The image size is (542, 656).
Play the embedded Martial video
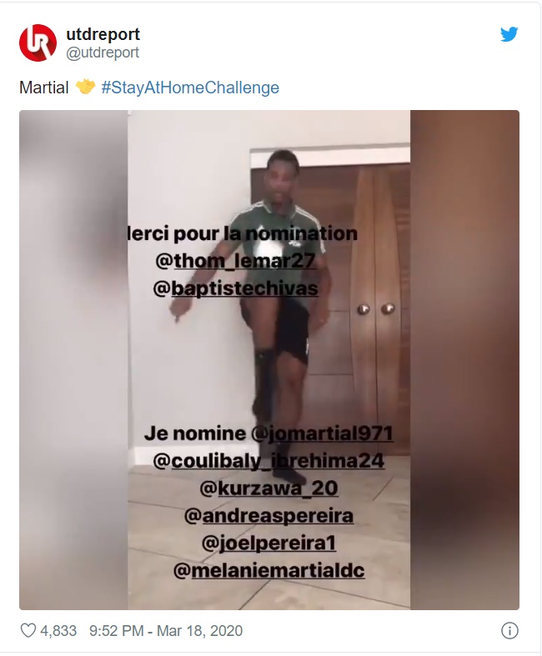[x=269, y=360]
